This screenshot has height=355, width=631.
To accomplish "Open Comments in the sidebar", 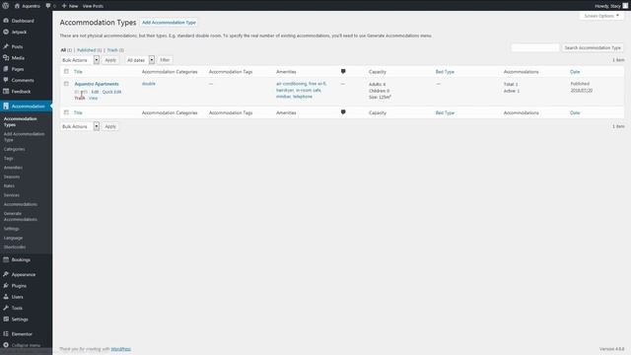I will (23, 80).
